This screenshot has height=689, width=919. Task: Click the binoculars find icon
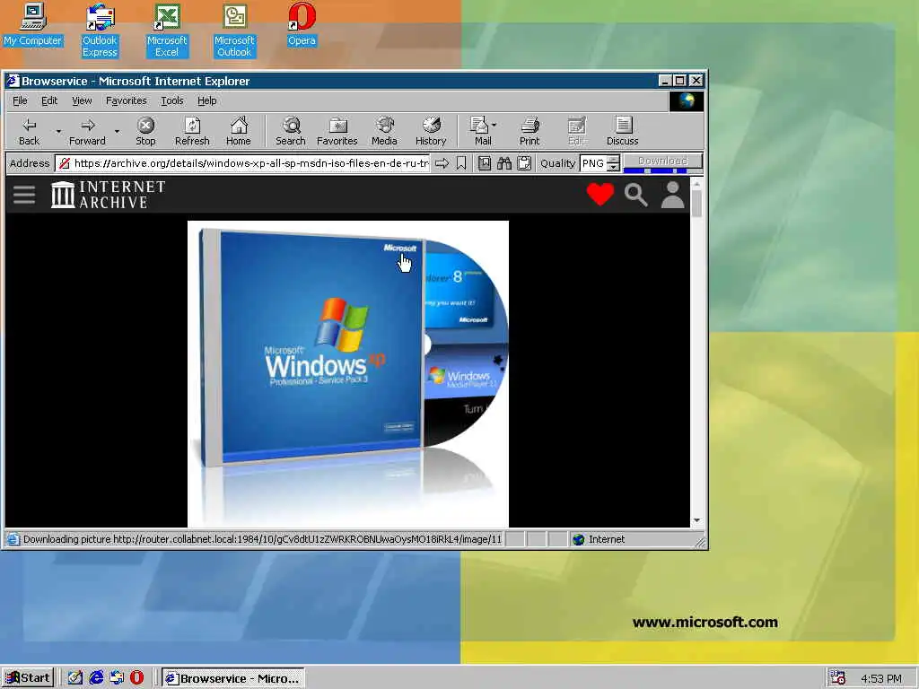(504, 163)
